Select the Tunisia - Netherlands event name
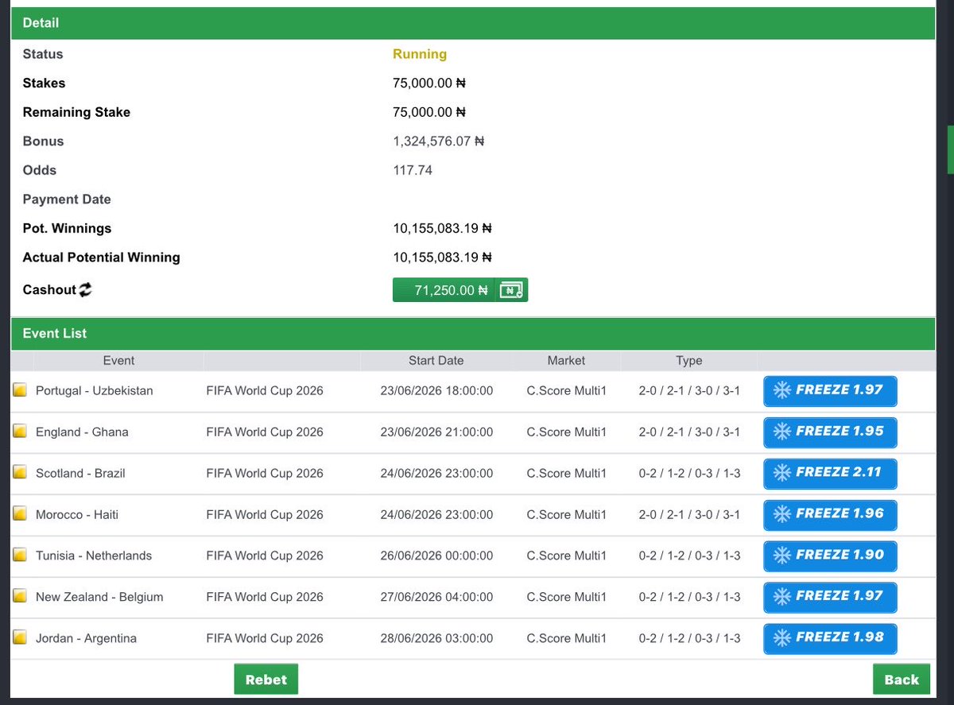 pos(94,556)
